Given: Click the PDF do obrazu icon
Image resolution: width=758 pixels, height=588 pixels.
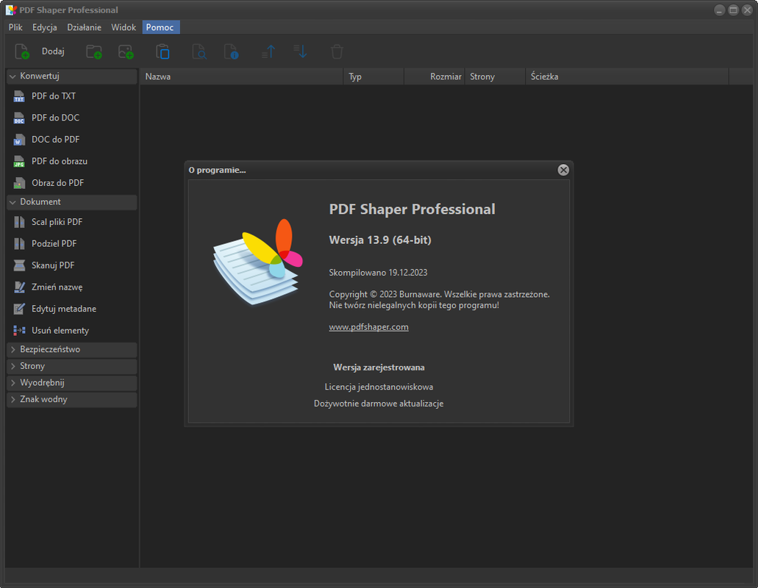Looking at the screenshot, I should pos(19,162).
